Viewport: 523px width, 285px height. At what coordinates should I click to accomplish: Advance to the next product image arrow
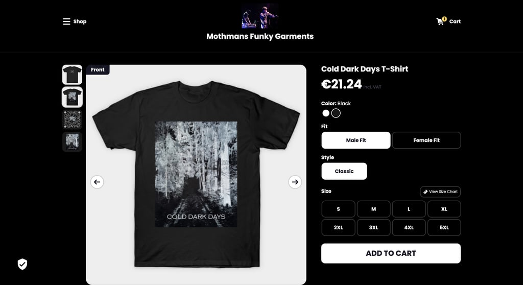pyautogui.click(x=295, y=182)
